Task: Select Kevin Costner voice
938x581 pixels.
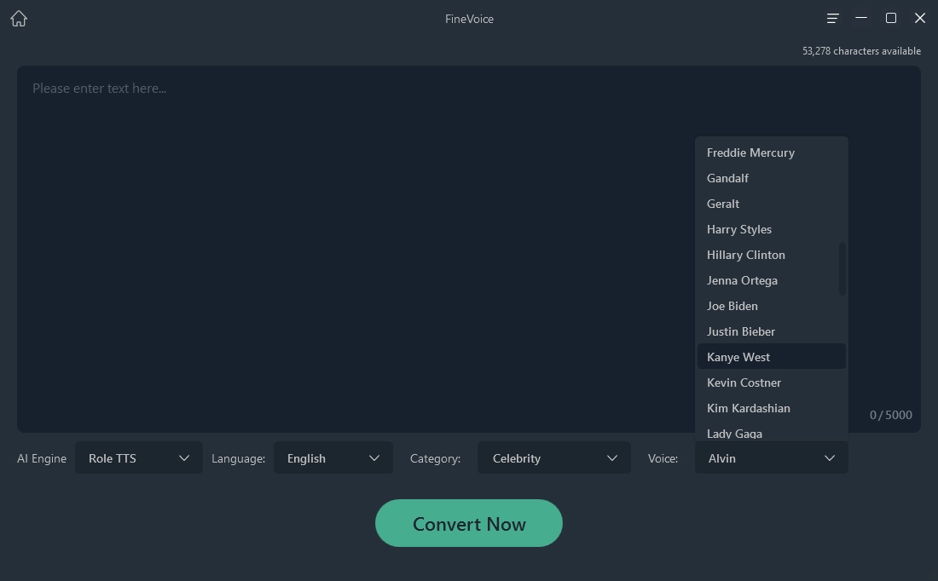Action: tap(772, 383)
